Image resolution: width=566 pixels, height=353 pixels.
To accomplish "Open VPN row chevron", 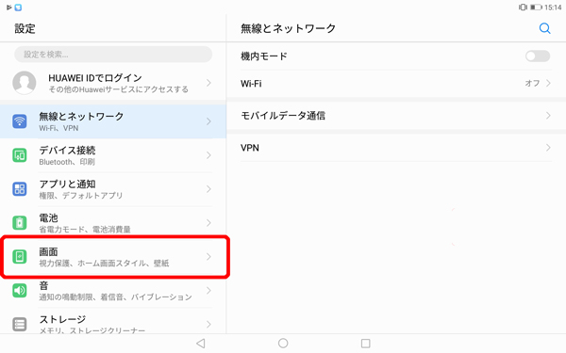I will (x=548, y=148).
